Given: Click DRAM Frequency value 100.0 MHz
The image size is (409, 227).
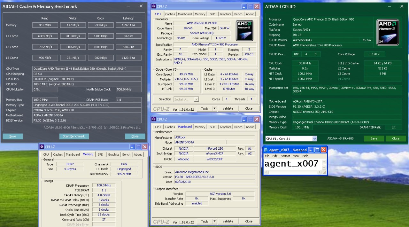Looking at the screenshot, I should [x=104, y=185].
